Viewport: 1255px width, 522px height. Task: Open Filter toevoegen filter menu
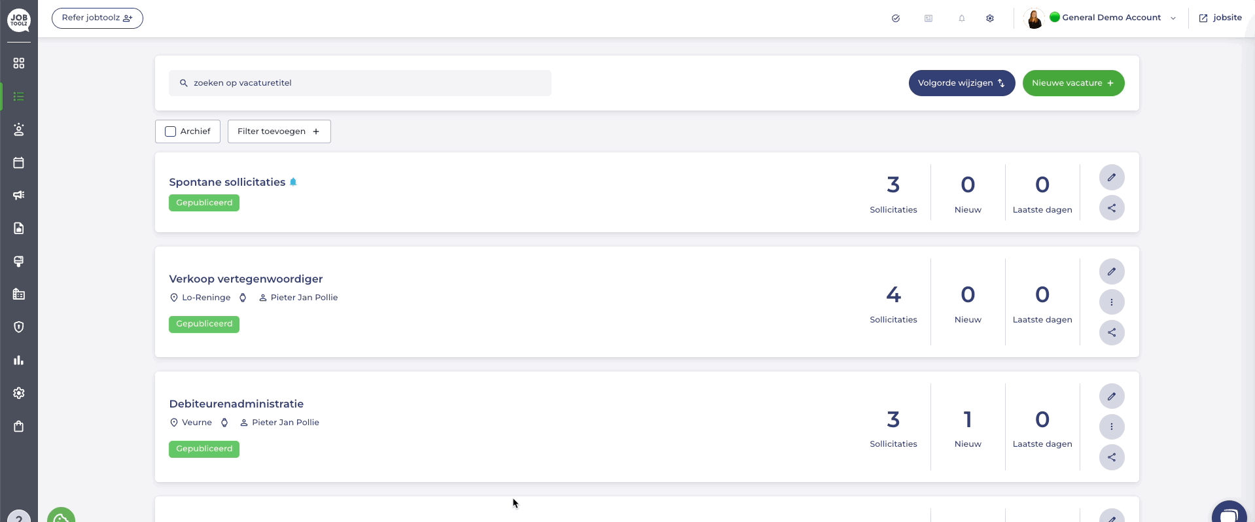point(279,131)
